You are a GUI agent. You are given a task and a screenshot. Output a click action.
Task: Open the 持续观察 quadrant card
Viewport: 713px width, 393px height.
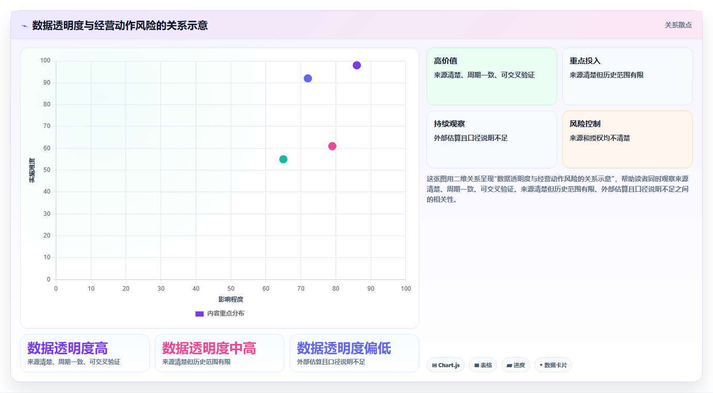point(492,139)
